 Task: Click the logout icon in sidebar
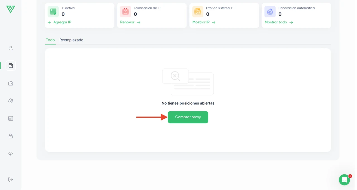(x=11, y=179)
